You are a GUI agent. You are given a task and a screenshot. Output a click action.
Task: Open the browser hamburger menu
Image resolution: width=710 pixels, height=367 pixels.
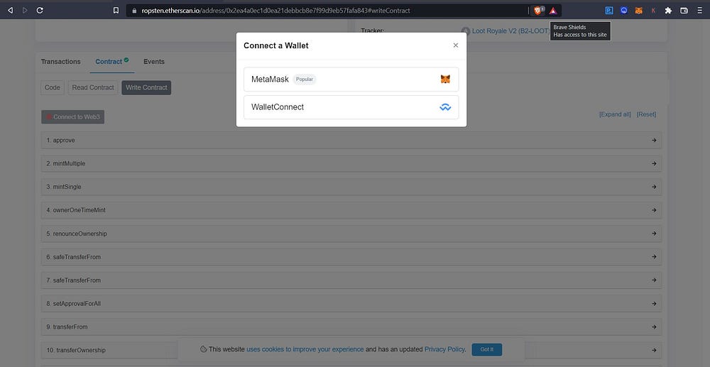(699, 11)
